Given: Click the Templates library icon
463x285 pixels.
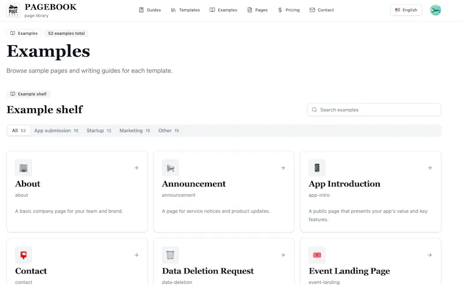Looking at the screenshot, I should (x=173, y=10).
